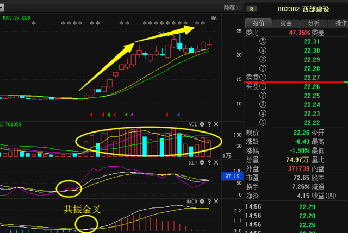Viewport: 348px width, 233px height.
Task: Select sell level 3 price 22.29
Action: pos(312,60)
